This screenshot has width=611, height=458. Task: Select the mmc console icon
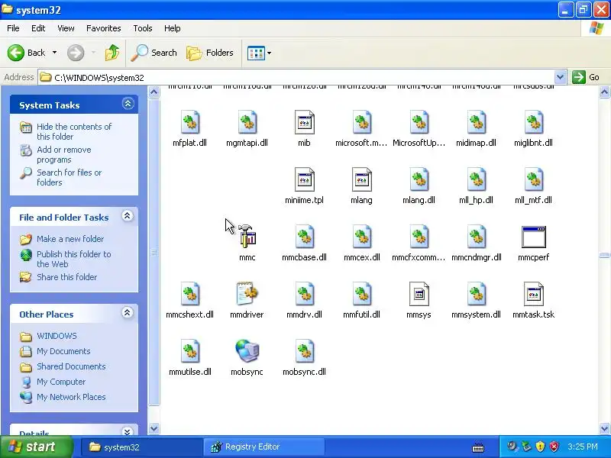(247, 236)
